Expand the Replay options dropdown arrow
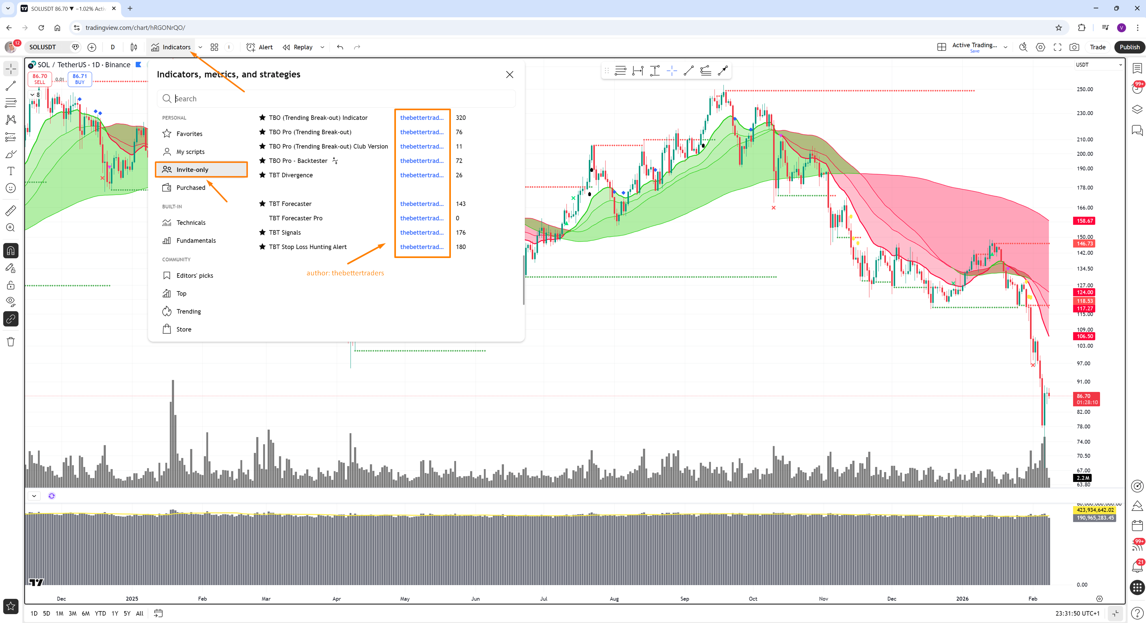Screen dimensions: 1146x623 pyautogui.click(x=322, y=47)
